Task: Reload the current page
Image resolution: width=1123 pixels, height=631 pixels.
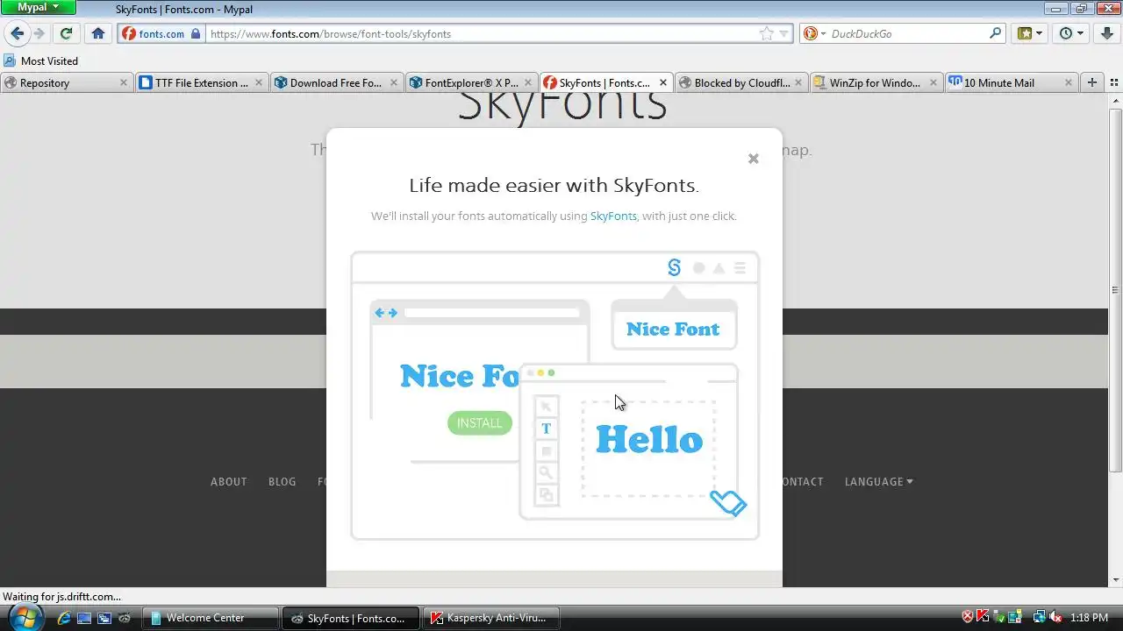Action: click(66, 33)
